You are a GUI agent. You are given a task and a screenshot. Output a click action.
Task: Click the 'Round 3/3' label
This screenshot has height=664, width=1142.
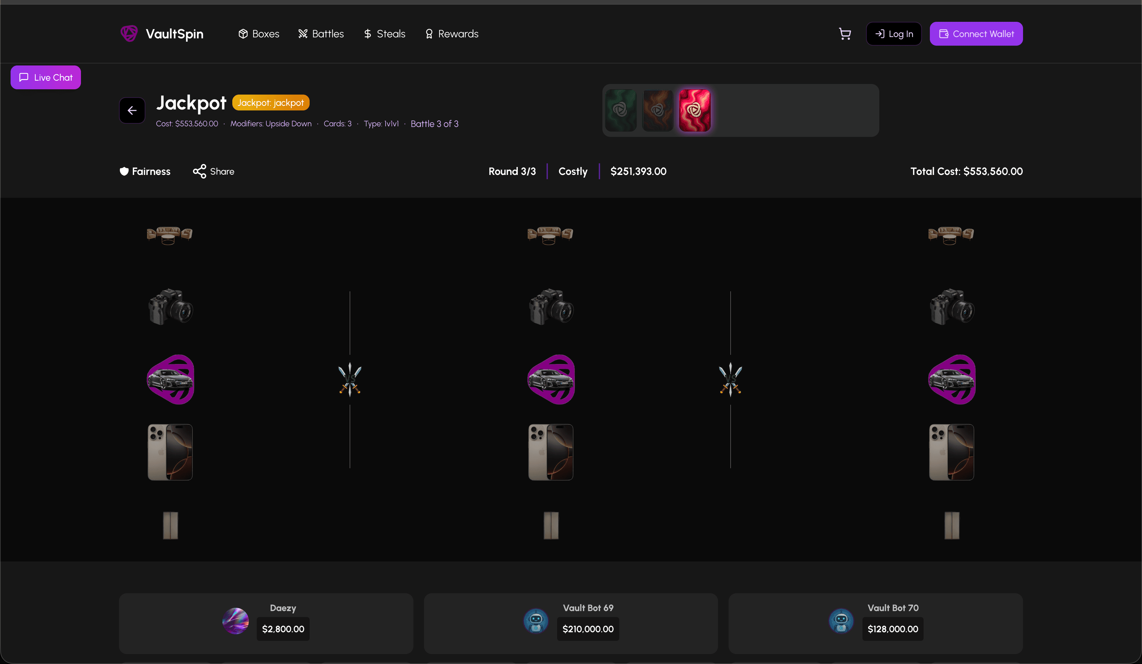tap(512, 171)
